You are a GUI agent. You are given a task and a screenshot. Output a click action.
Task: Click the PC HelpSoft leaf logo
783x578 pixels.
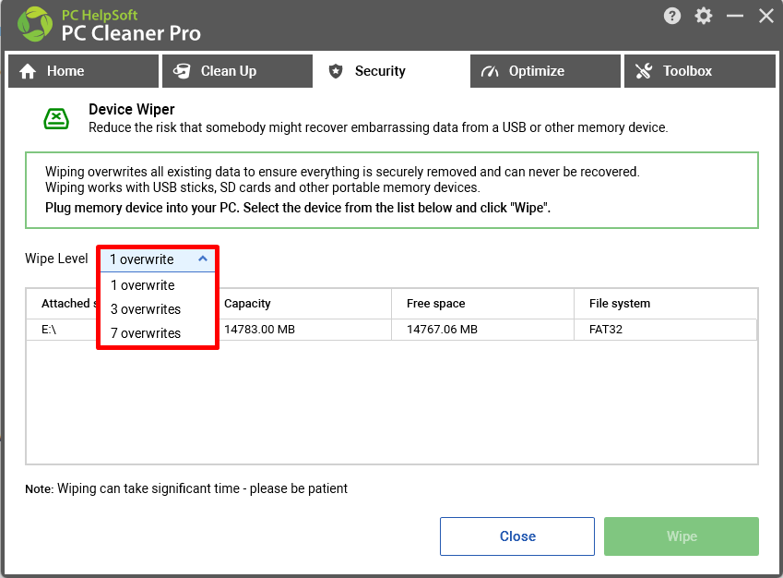[x=34, y=23]
